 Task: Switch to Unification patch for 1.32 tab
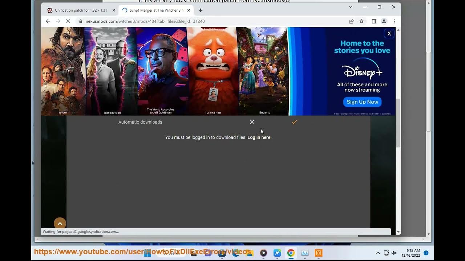pos(81,10)
